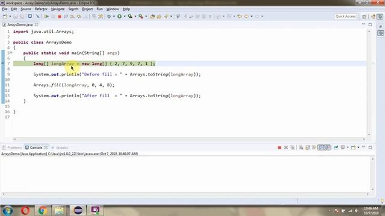Minimize the Console view panel
The width and height of the screenshot is (385, 216).
coord(363,147)
